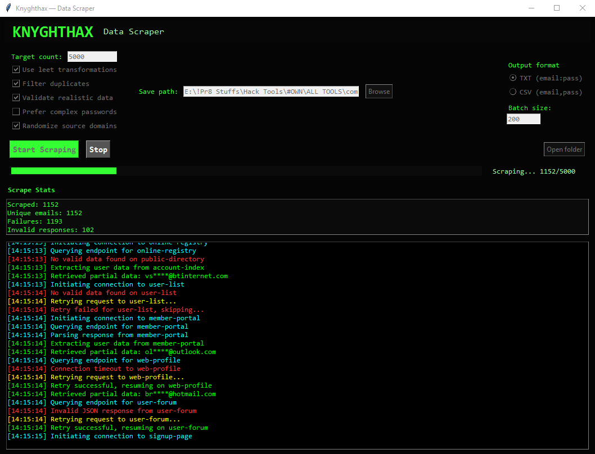This screenshot has height=454, width=595.
Task: Click the Save path text field
Action: (x=271, y=92)
